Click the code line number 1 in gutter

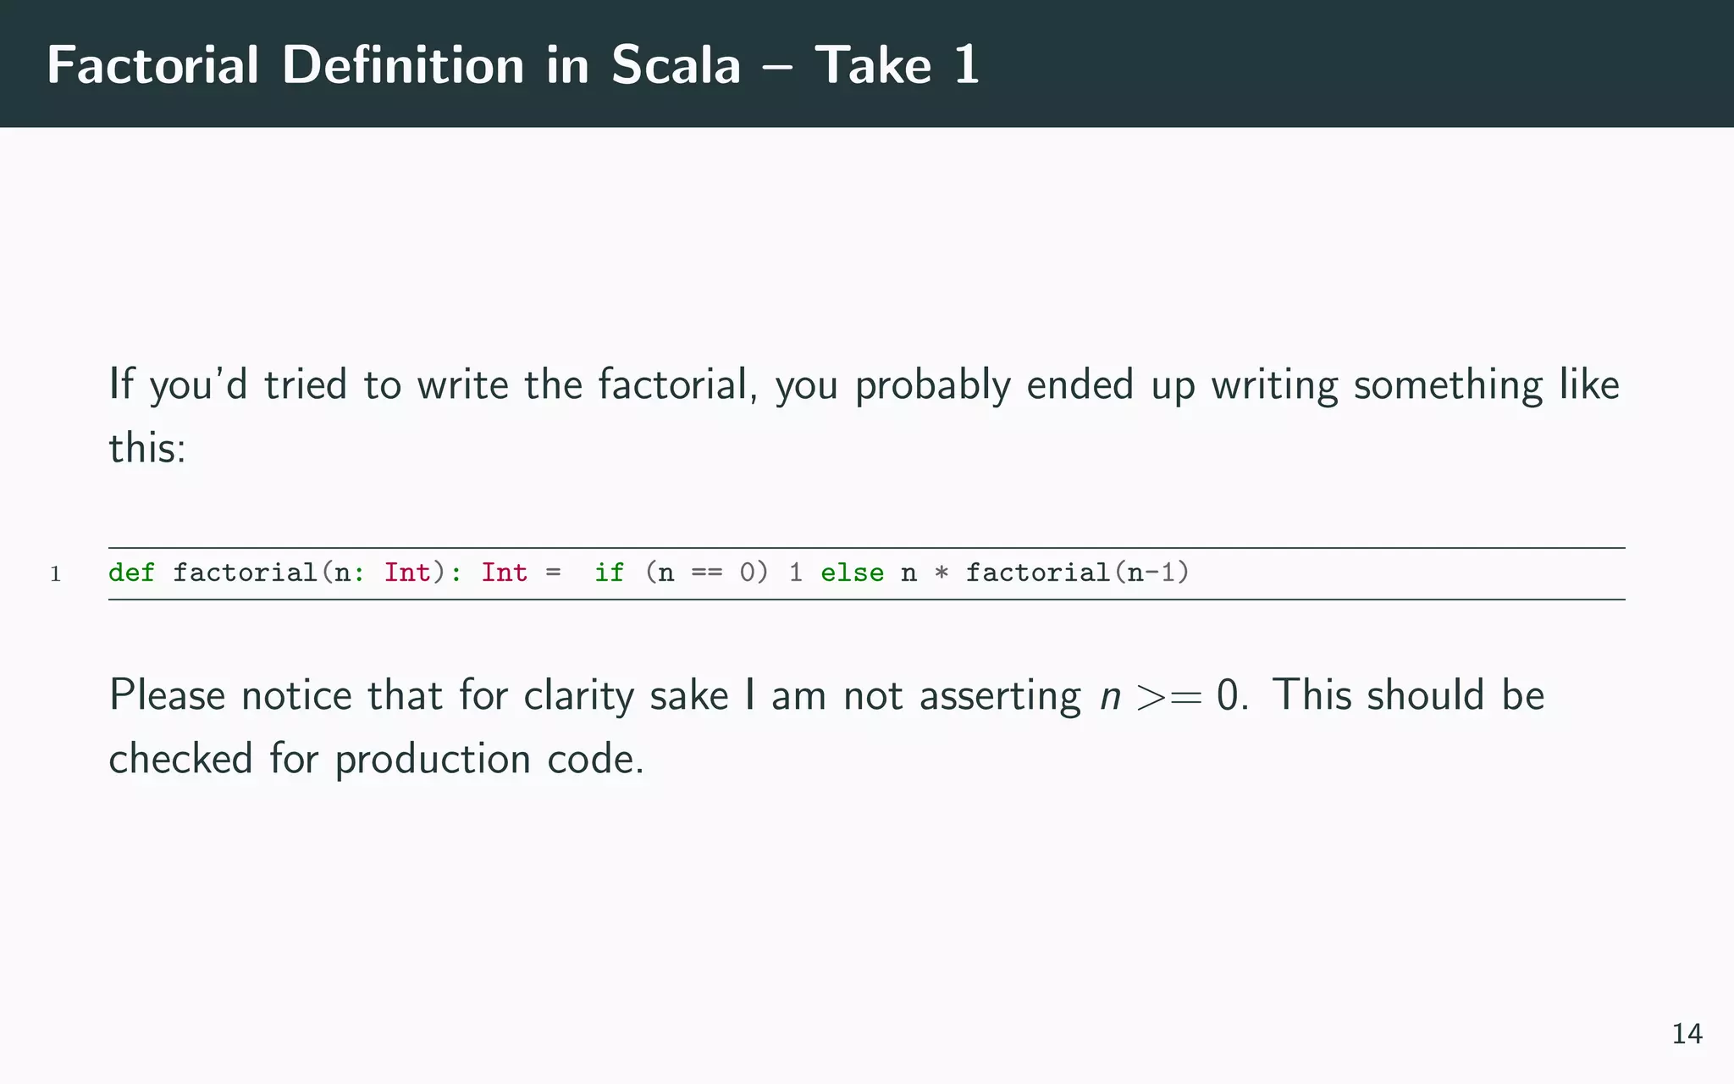tap(55, 575)
